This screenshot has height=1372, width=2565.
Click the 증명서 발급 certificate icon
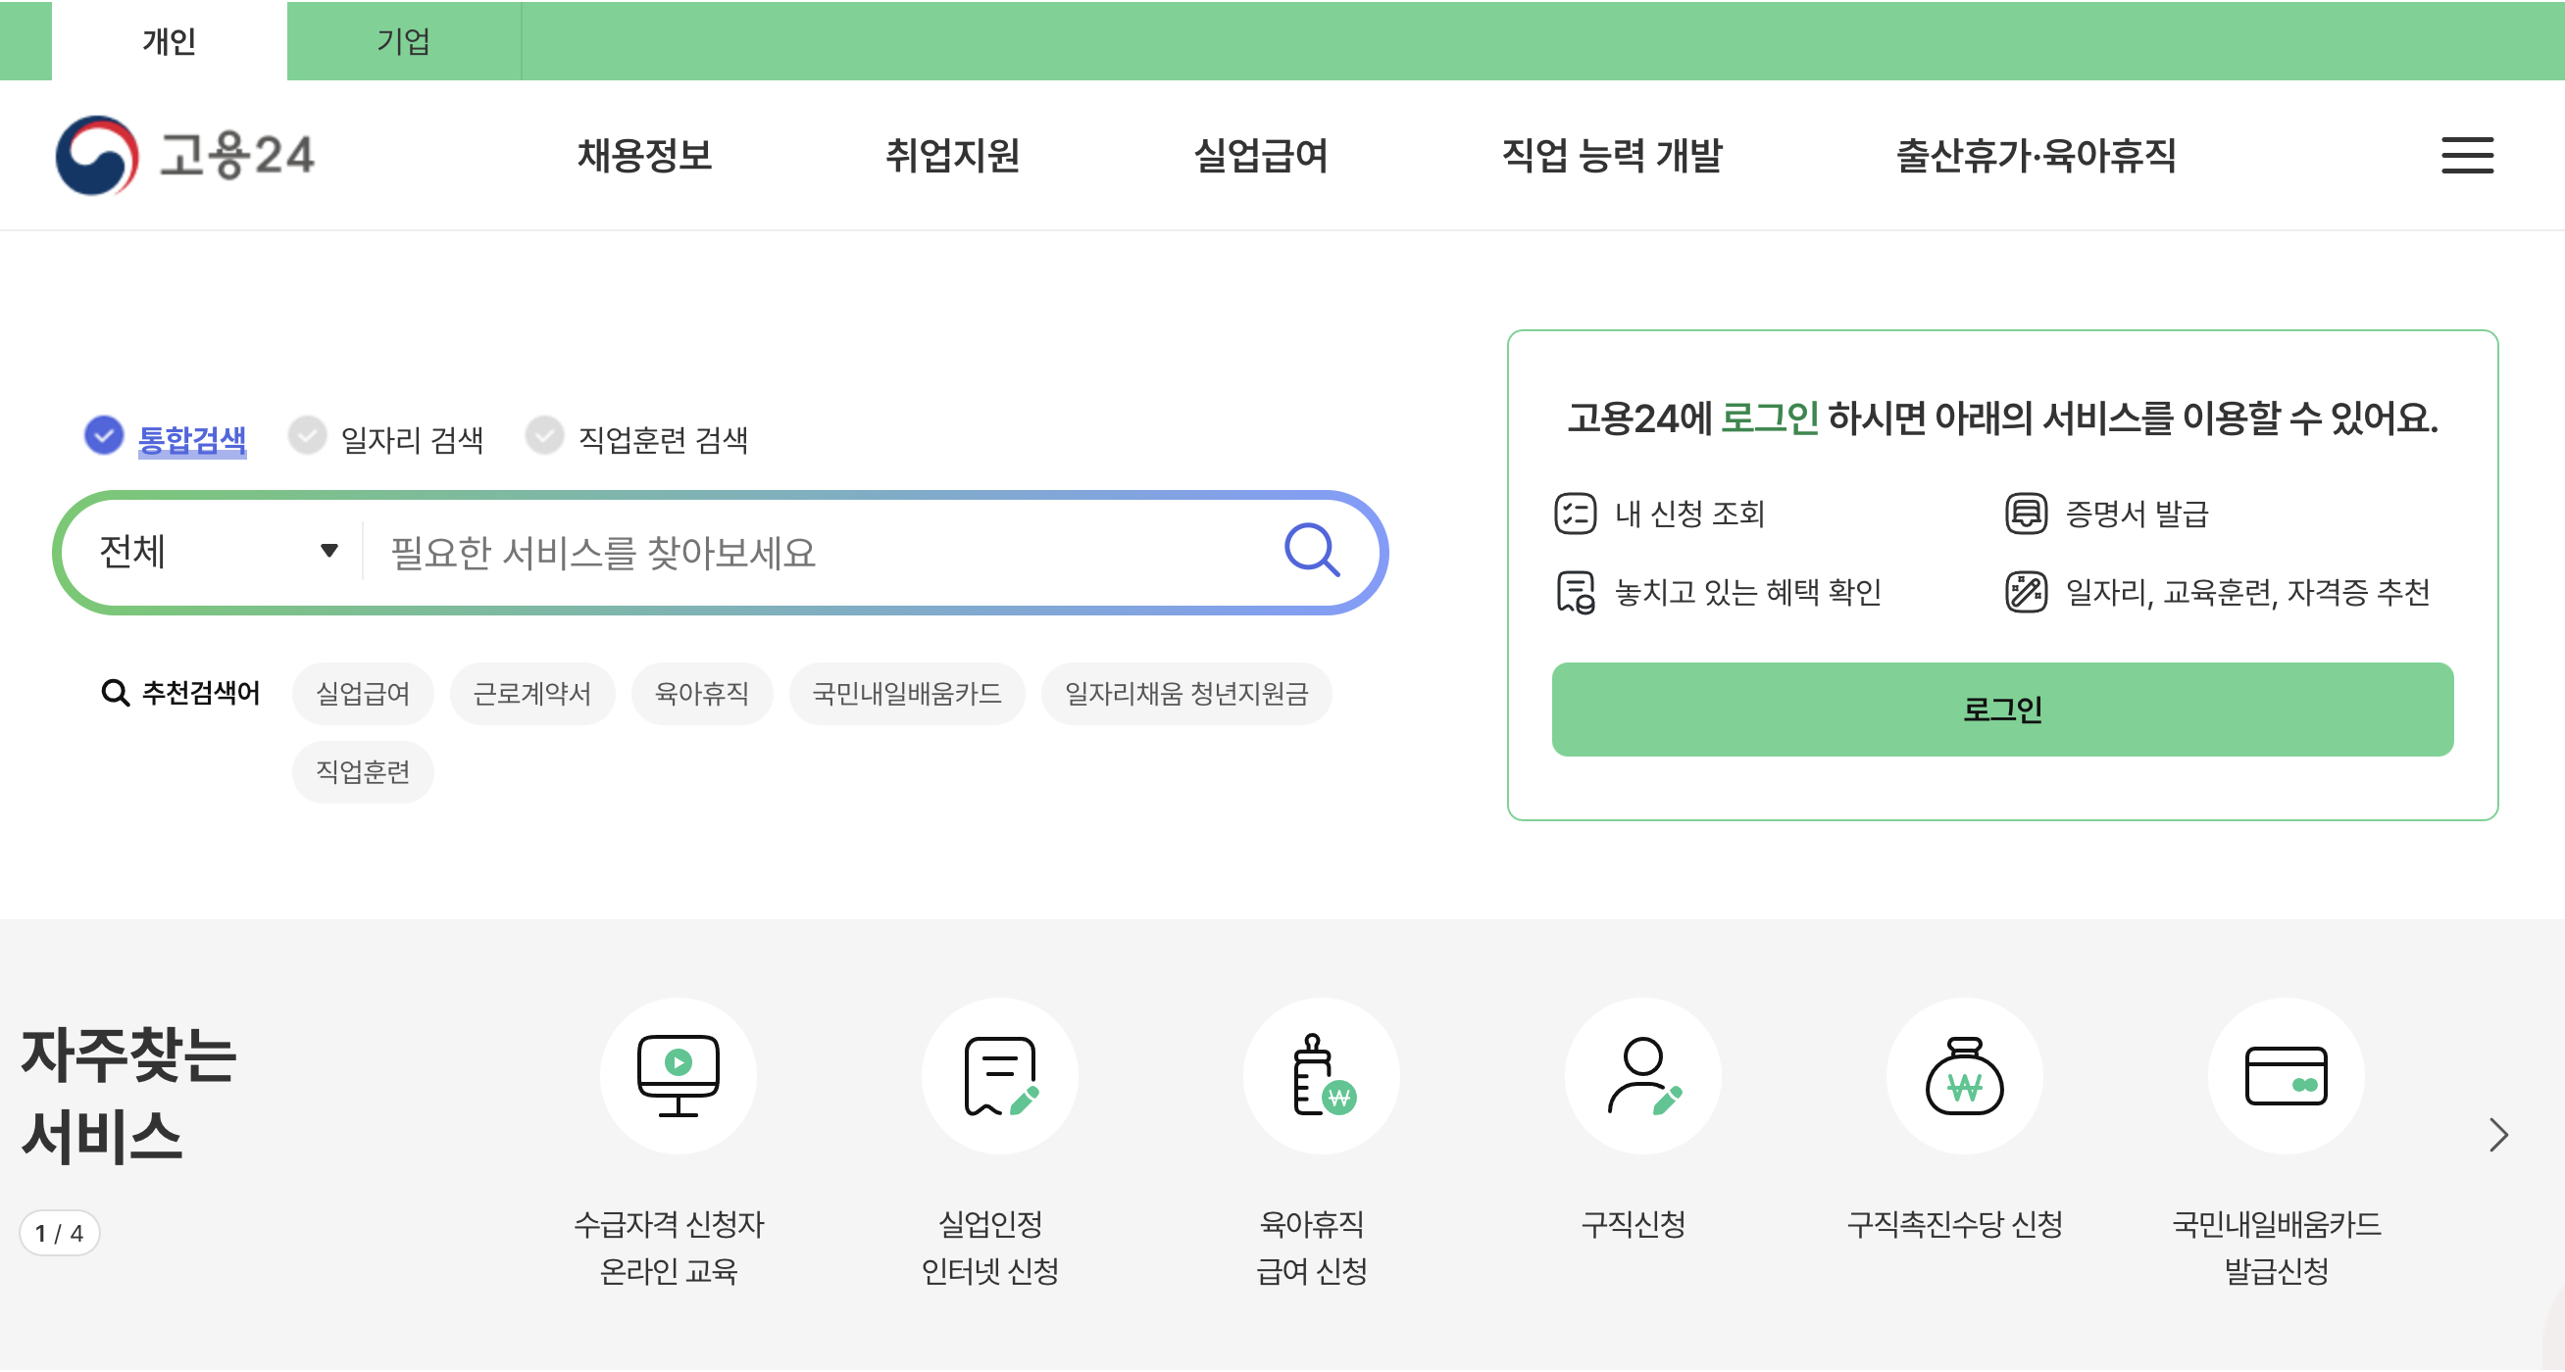[2025, 514]
